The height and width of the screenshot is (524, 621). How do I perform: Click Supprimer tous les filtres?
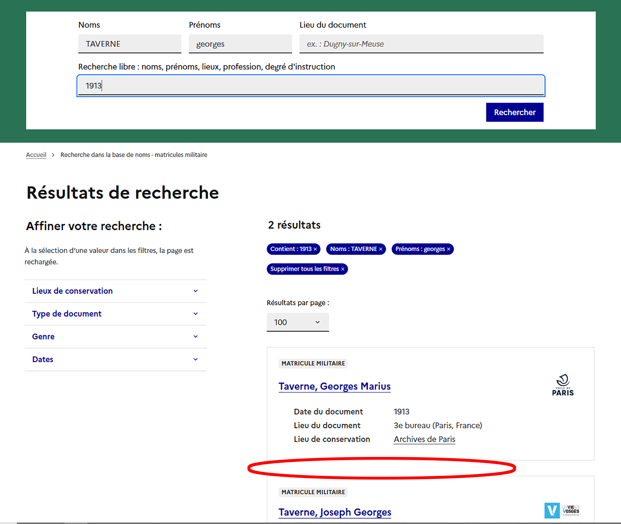click(x=307, y=269)
